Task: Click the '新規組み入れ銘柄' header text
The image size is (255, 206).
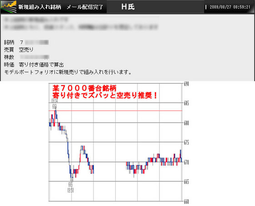Action: tap(40, 7)
